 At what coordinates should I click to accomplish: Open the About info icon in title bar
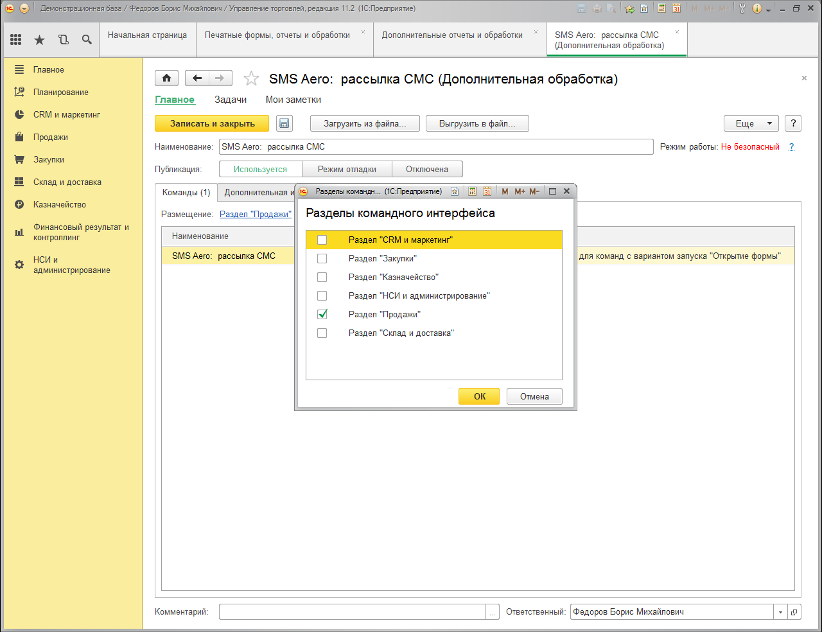click(756, 8)
